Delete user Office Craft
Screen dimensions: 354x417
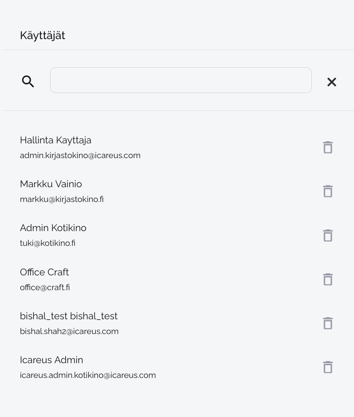(x=328, y=279)
